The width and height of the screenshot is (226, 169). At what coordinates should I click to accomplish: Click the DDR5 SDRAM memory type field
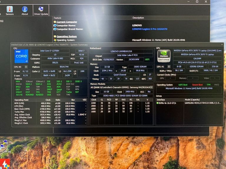click(x=140, y=67)
